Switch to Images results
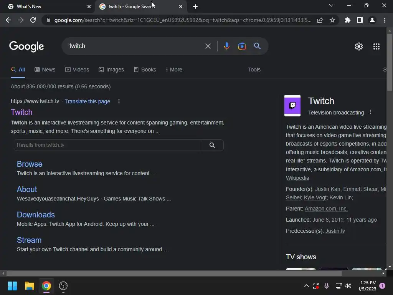The height and width of the screenshot is (295, 393). pos(111,70)
